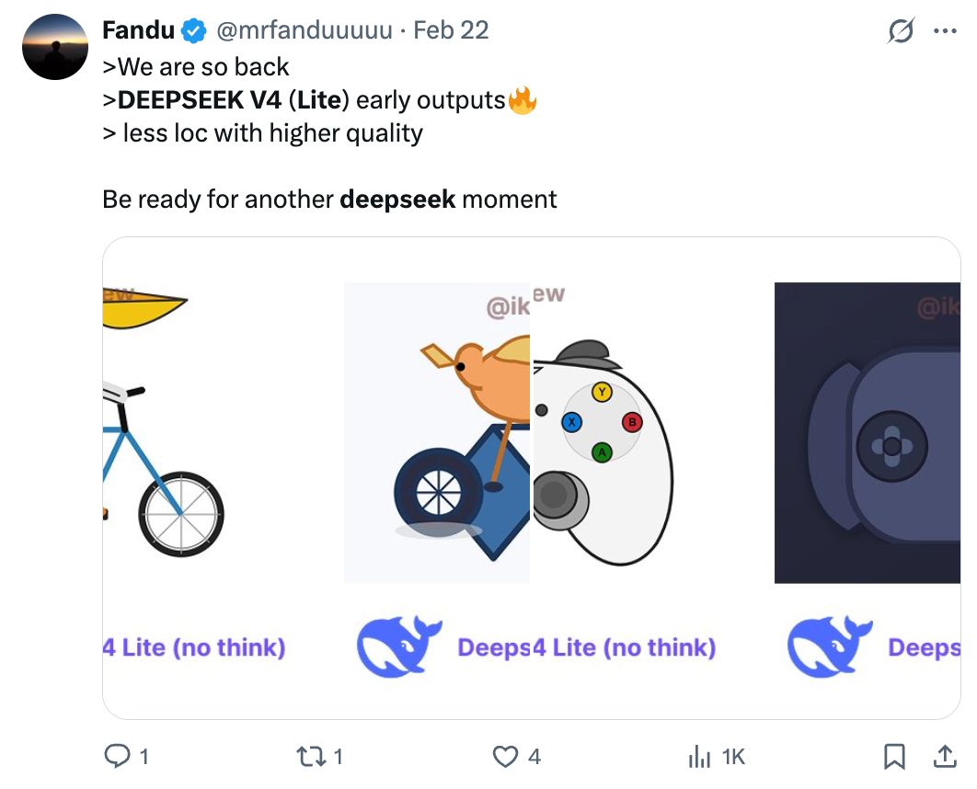Click the 'Be ready for another deepseek moment' text
The height and width of the screenshot is (789, 977).
point(329,199)
